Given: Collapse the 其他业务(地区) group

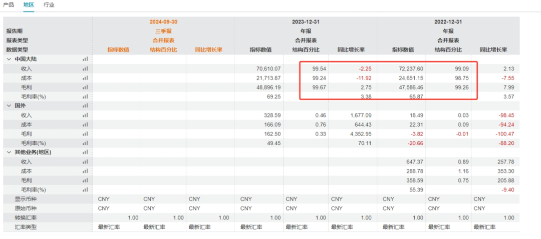Looking at the screenshot, I should click(x=9, y=152).
